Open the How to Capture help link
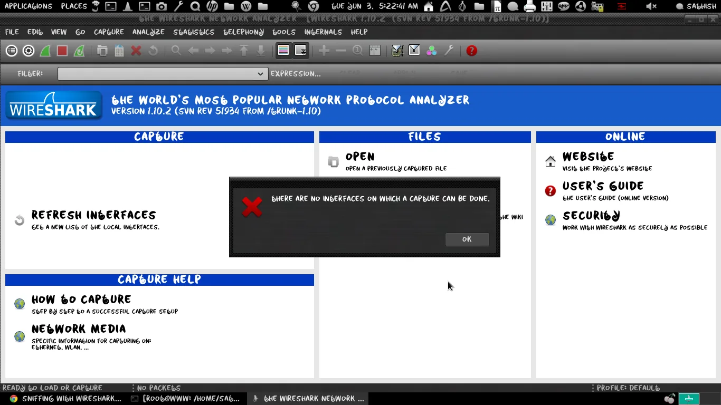The height and width of the screenshot is (405, 721). tap(81, 300)
